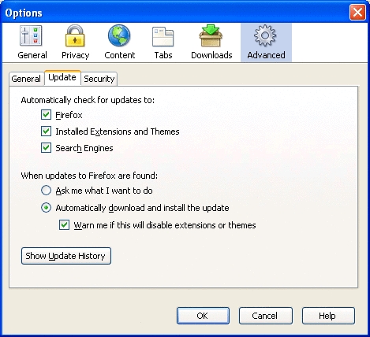Select the Advanced gear panel
The height and width of the screenshot is (337, 370).
click(x=266, y=43)
